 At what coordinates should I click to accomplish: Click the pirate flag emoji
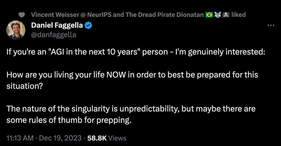(225, 15)
